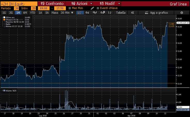Image resolution: width=190 pixels, height=117 pixels.
Task: Click the 5625 AZM IM volume tag
Action: (183, 110)
